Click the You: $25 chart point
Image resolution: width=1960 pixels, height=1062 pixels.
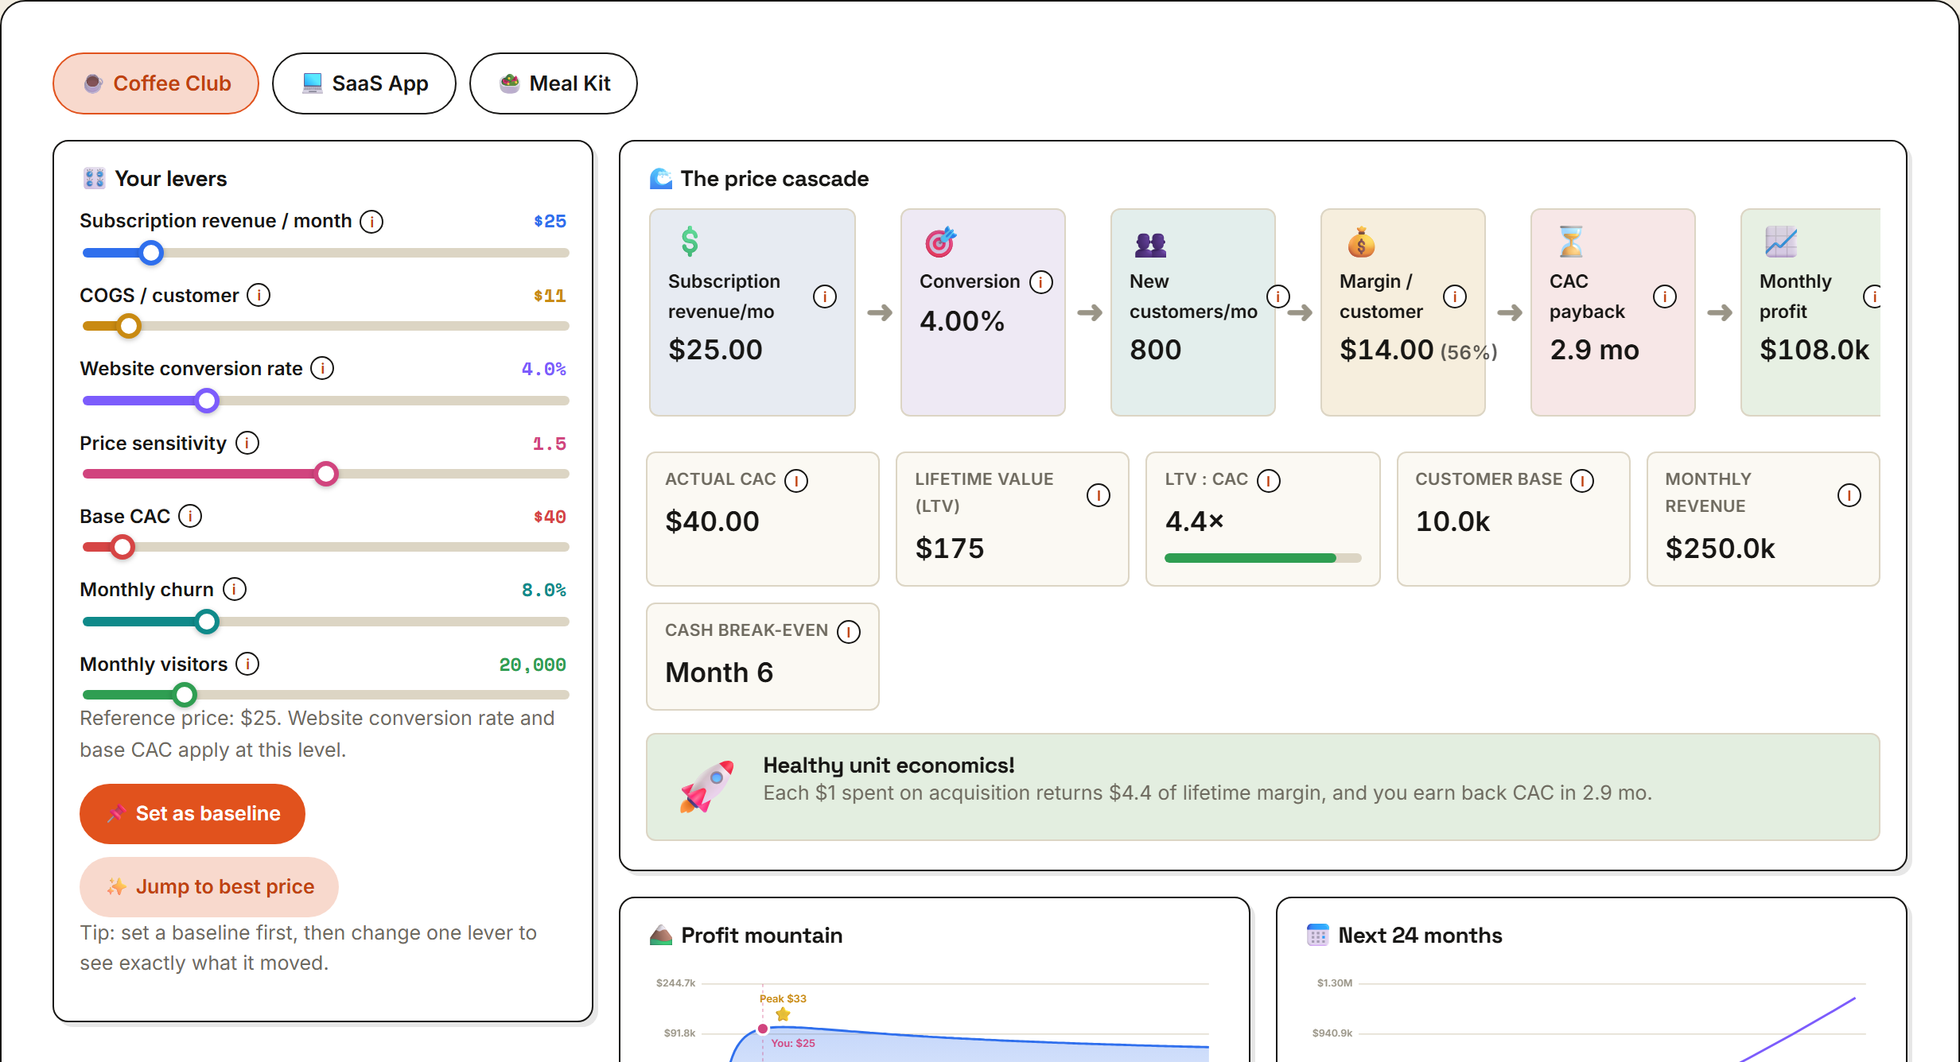pyautogui.click(x=763, y=1029)
